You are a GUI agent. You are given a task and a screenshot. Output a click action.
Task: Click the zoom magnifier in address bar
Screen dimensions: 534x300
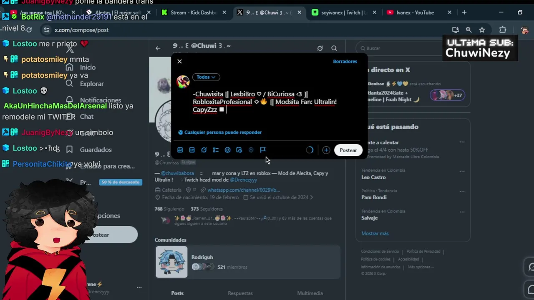(x=469, y=30)
